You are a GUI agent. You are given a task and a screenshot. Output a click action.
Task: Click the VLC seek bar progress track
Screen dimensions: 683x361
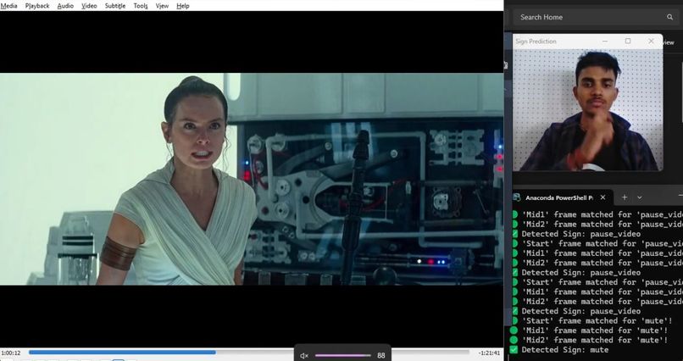[x=249, y=352]
